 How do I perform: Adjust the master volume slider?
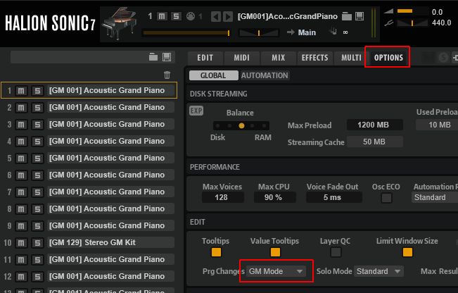pos(412,11)
